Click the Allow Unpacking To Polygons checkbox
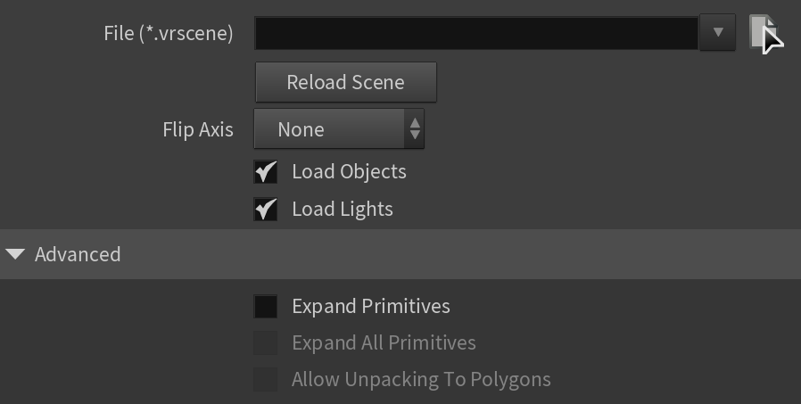Image resolution: width=801 pixels, height=404 pixels. click(266, 380)
